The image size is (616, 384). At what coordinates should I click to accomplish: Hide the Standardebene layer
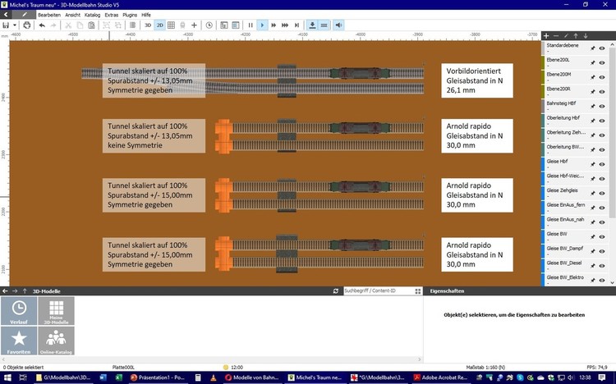pyautogui.click(x=602, y=48)
